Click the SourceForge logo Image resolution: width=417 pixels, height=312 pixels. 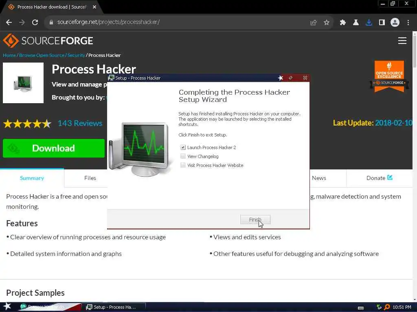pyautogui.click(x=48, y=41)
